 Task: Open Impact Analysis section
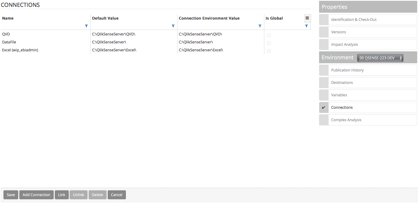(x=344, y=44)
